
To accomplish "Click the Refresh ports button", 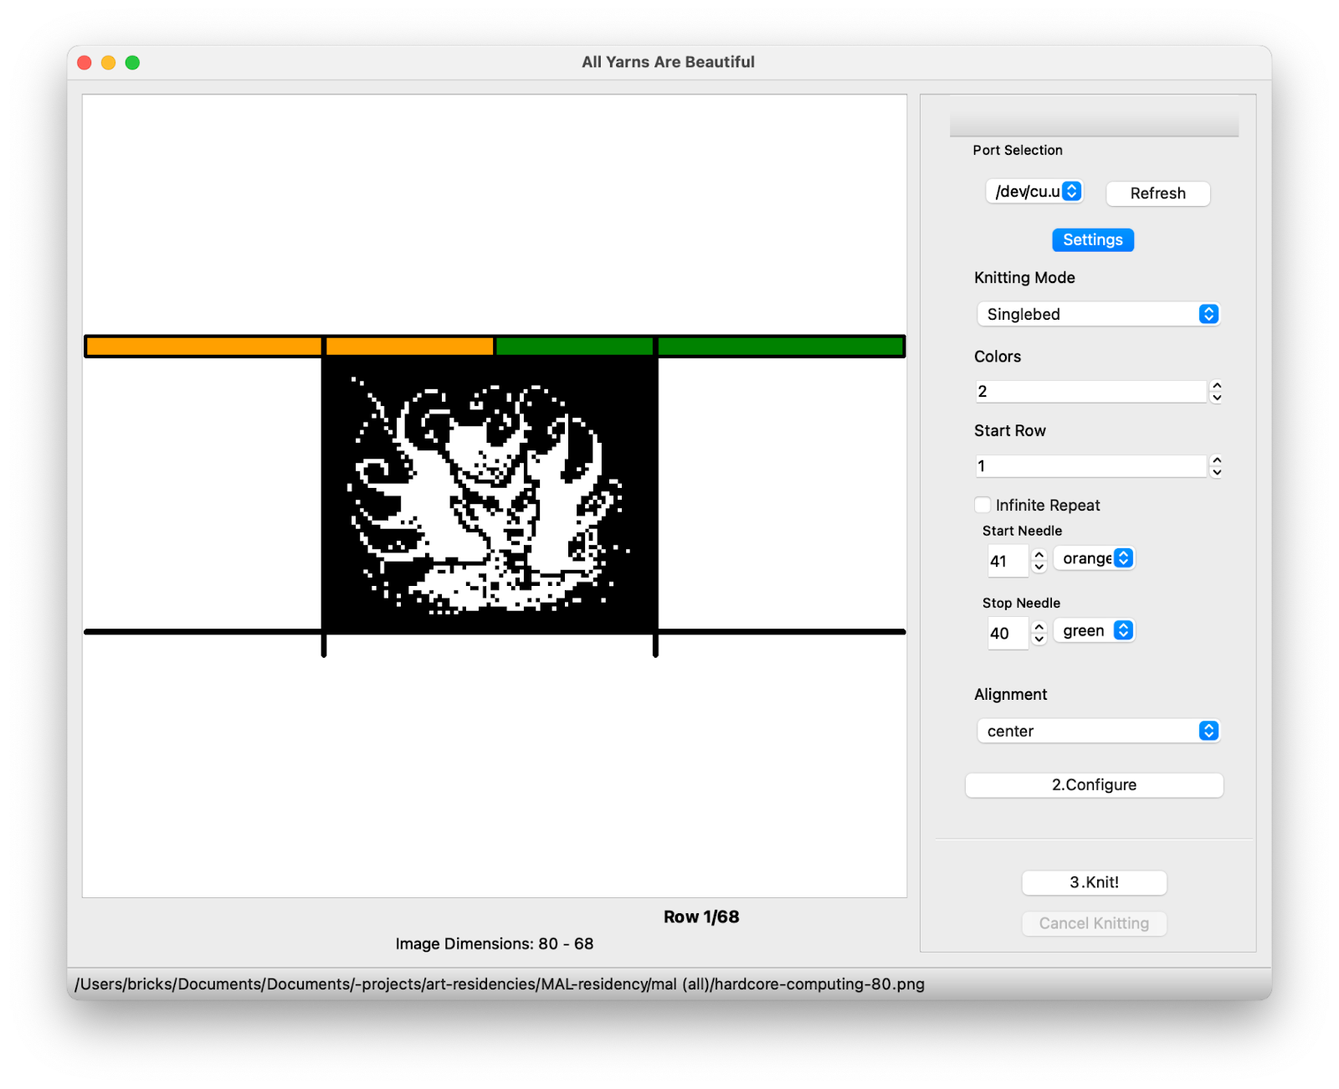I will 1157,193.
